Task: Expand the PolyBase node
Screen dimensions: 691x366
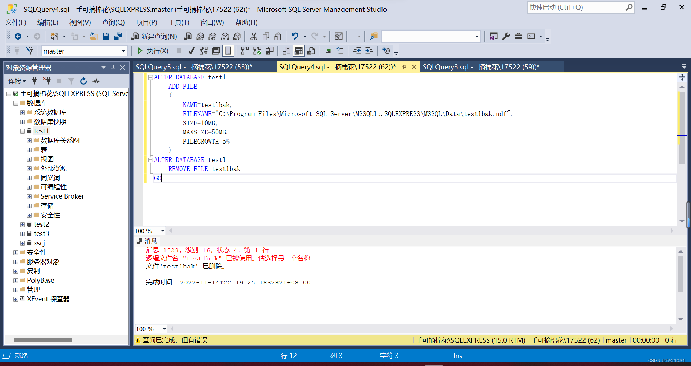Action: click(15, 281)
